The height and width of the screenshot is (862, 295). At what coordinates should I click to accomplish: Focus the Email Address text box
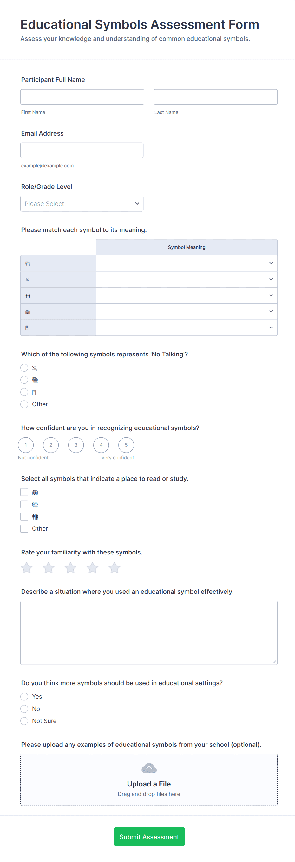pos(82,150)
